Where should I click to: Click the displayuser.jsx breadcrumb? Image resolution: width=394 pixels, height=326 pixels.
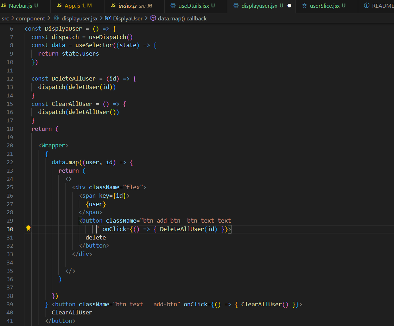[80, 19]
